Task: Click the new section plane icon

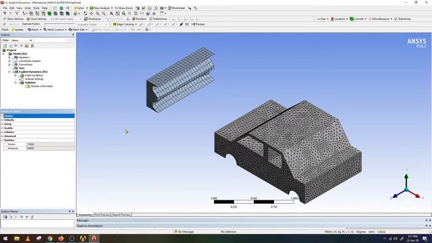Action: pyautogui.click(x=5, y=217)
